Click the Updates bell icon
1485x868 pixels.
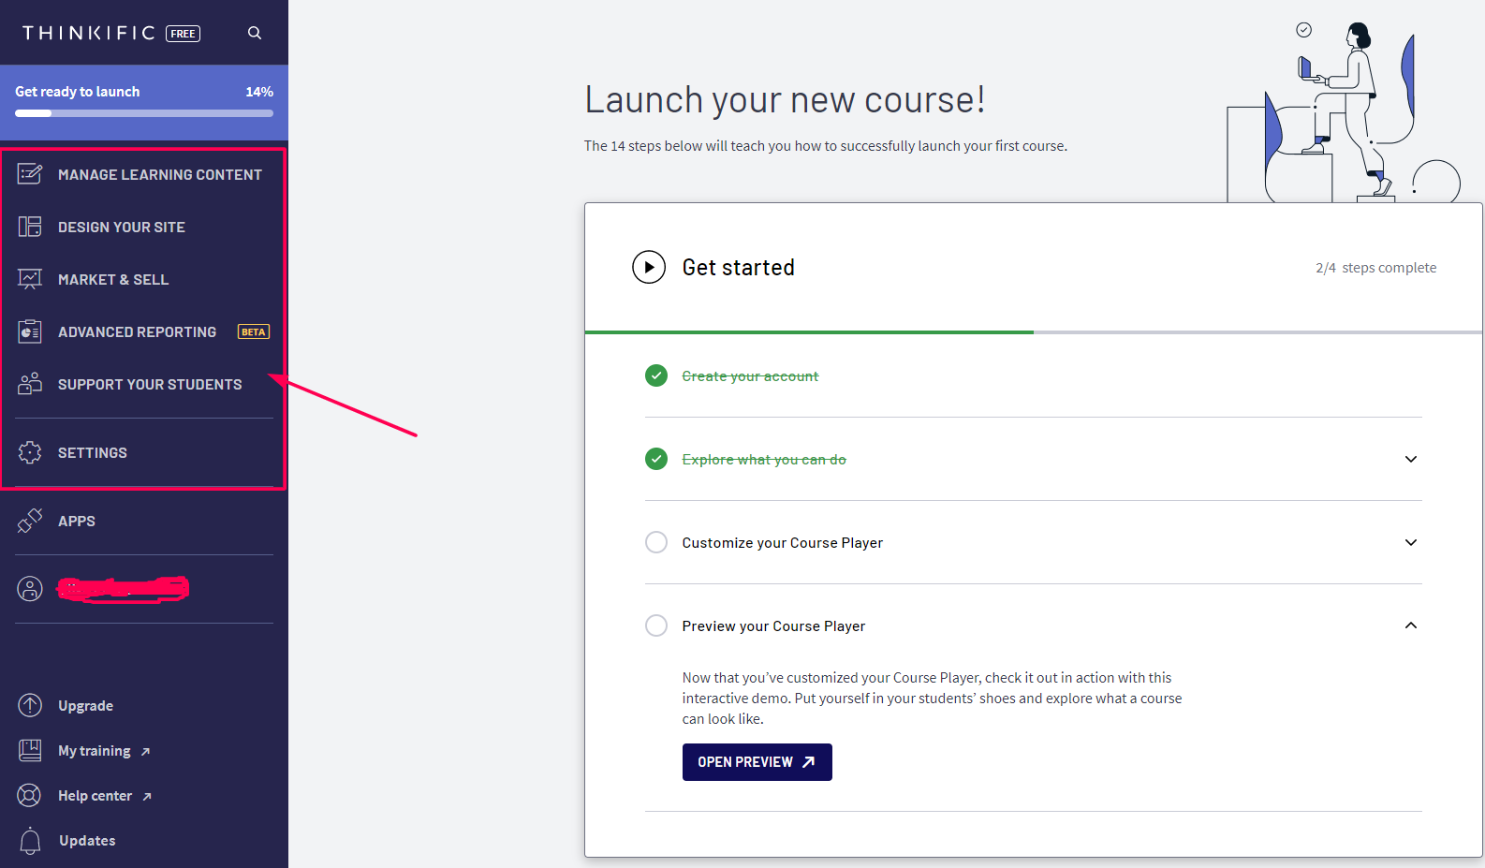coord(30,840)
